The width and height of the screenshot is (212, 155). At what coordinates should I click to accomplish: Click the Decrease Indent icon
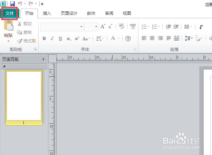coord(169,27)
